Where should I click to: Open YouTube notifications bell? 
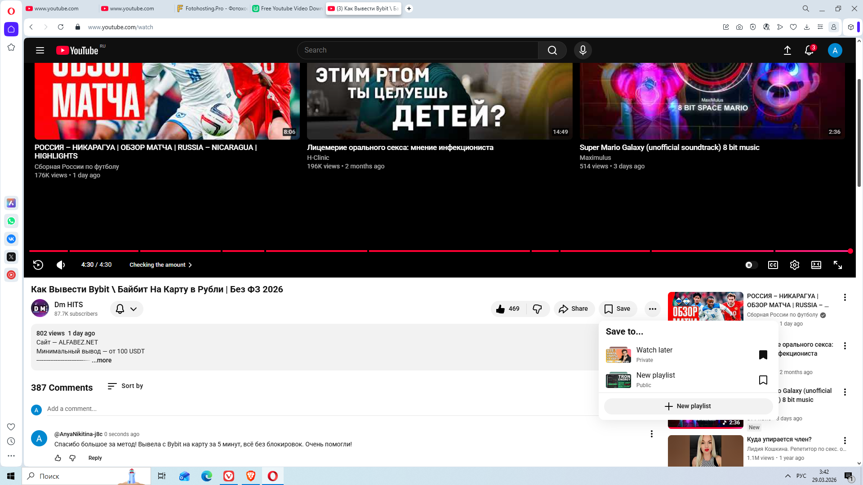click(809, 50)
